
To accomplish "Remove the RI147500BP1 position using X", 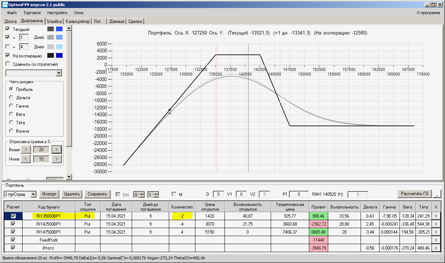I will pos(436,232).
